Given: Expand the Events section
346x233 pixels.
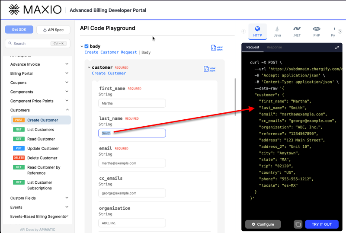Looking at the screenshot, I should click(x=39, y=207).
